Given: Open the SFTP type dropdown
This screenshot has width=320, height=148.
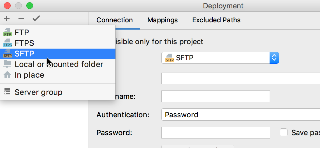Looking at the screenshot, I should tap(220, 58).
